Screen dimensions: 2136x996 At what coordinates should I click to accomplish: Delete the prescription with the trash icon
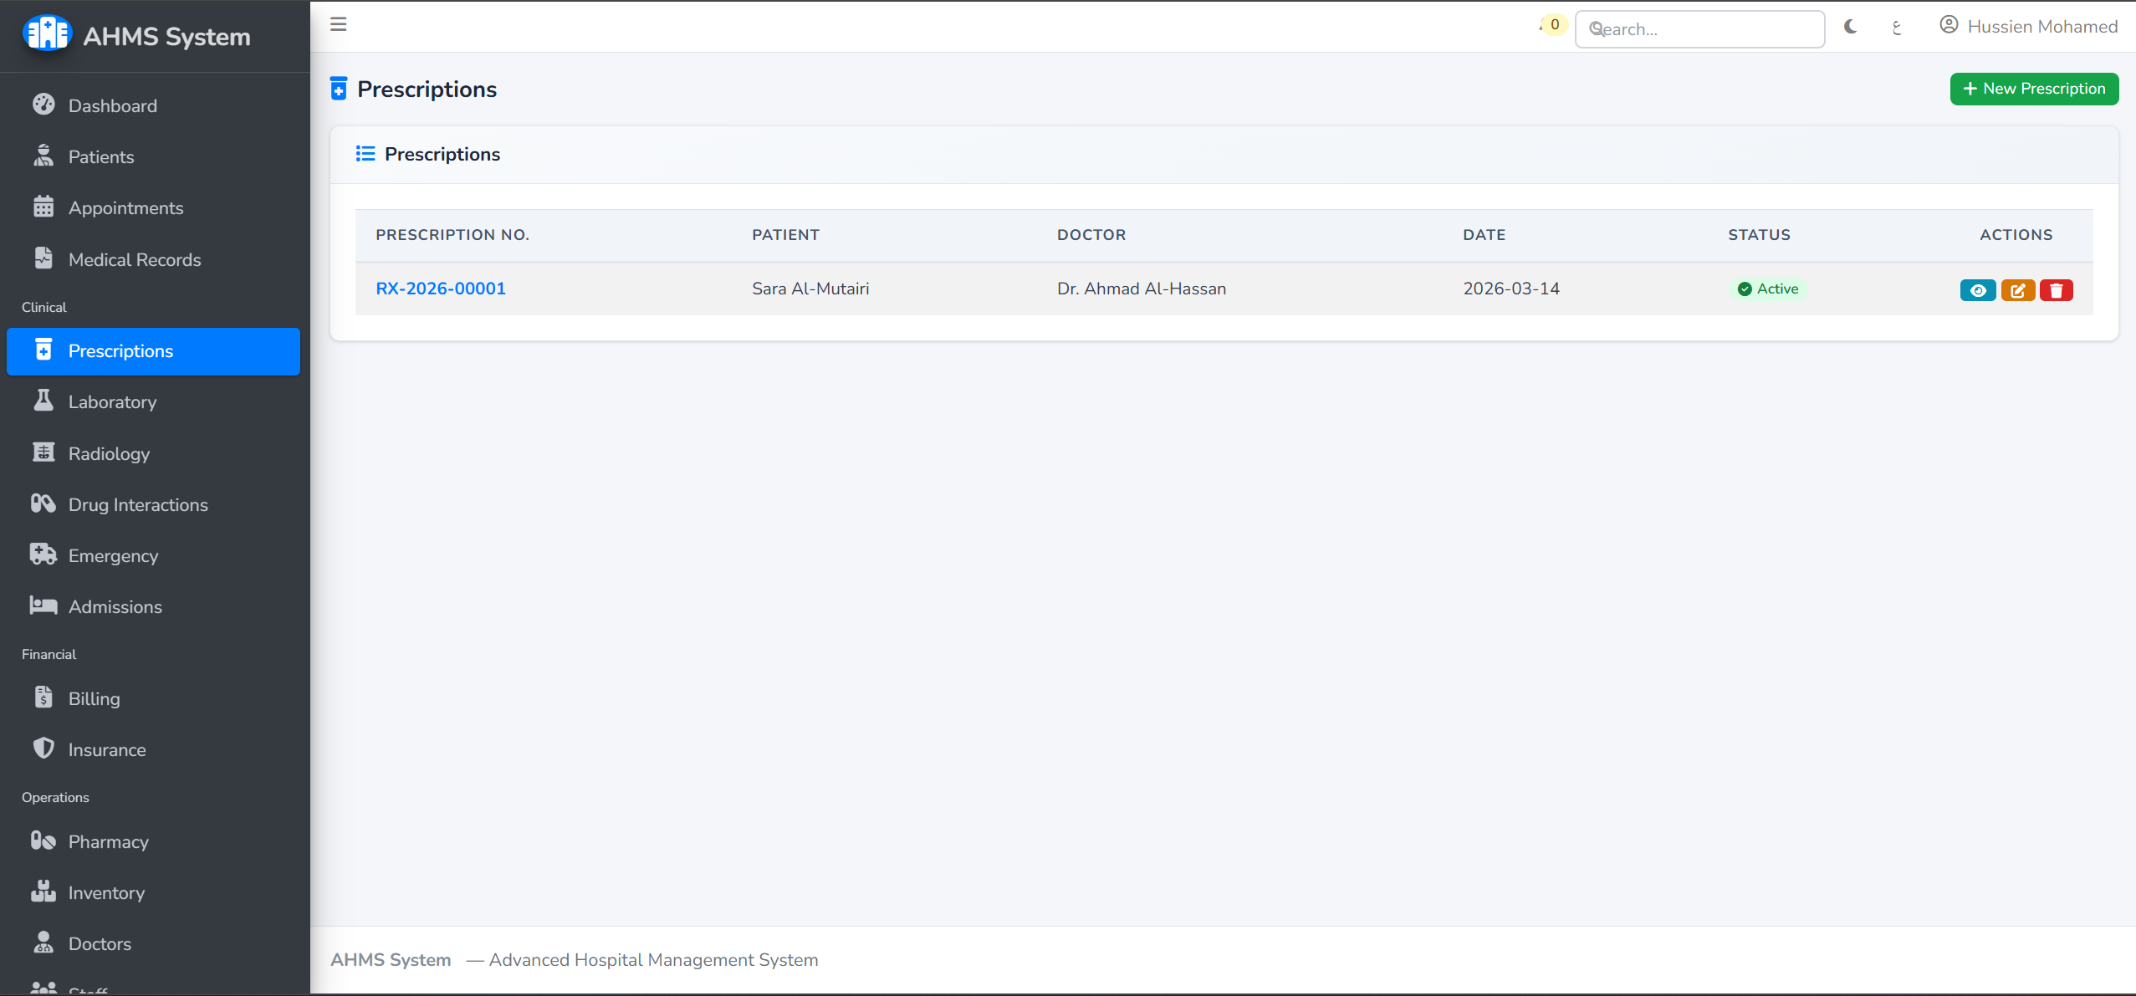click(2057, 289)
